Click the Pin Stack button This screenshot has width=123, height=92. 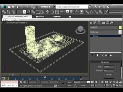click(93, 55)
